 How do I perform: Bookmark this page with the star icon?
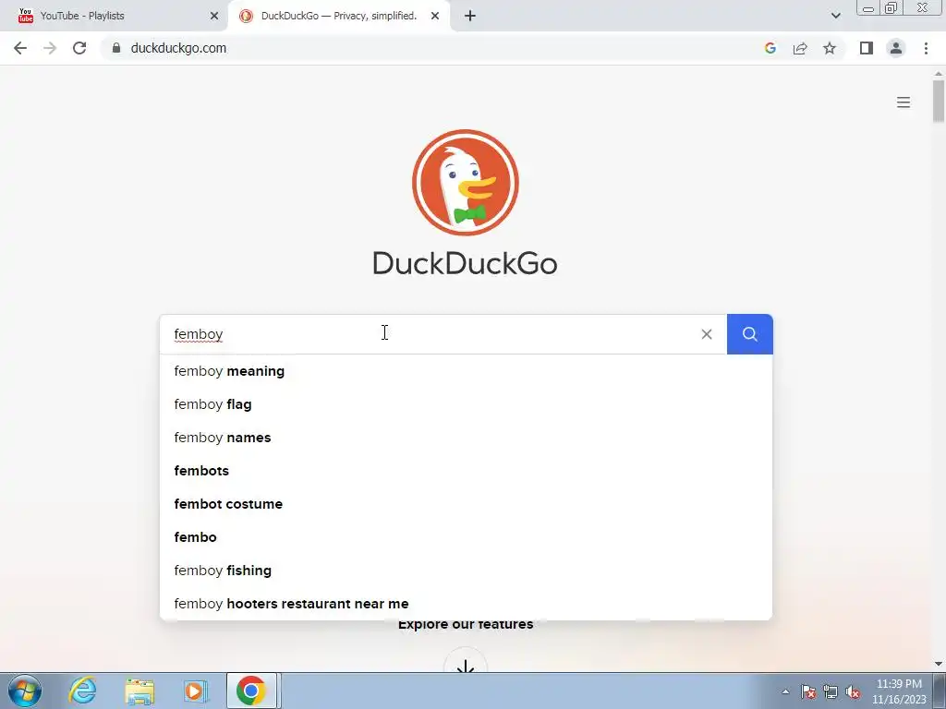[x=830, y=48]
